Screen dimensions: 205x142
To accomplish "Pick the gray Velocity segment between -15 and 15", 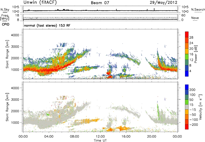I will click(x=187, y=107).
